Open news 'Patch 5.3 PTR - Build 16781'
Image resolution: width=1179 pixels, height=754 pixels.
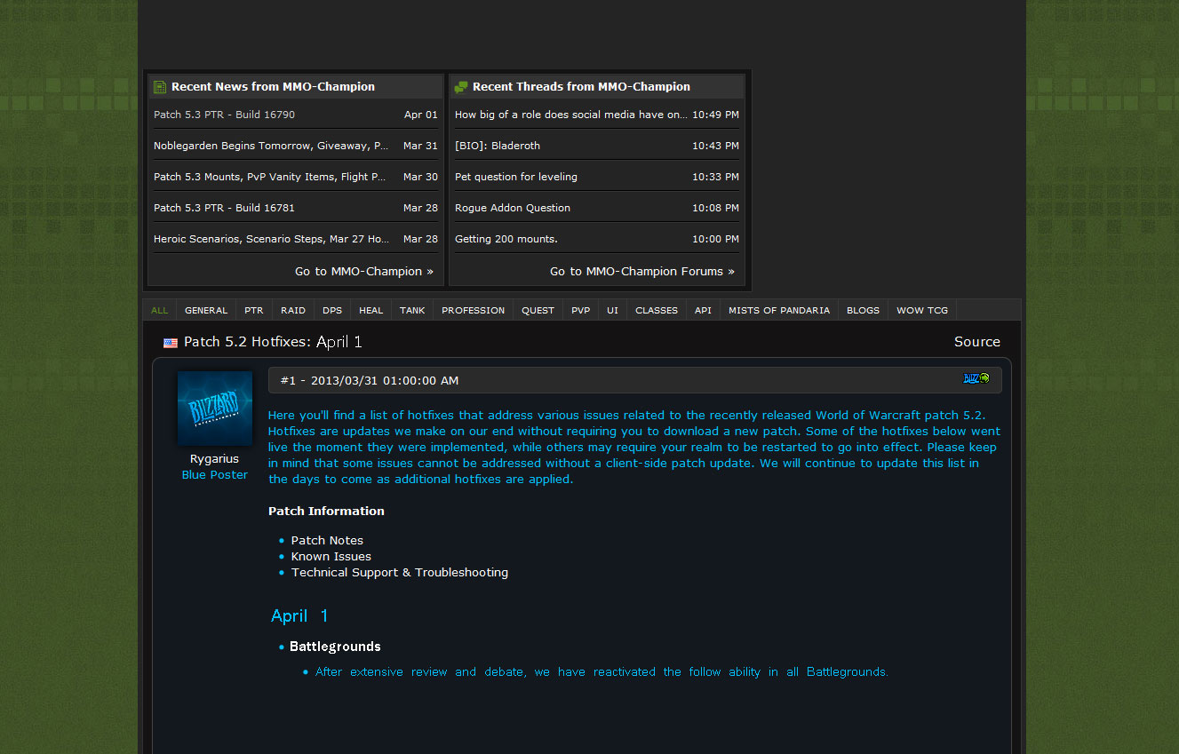tap(224, 208)
